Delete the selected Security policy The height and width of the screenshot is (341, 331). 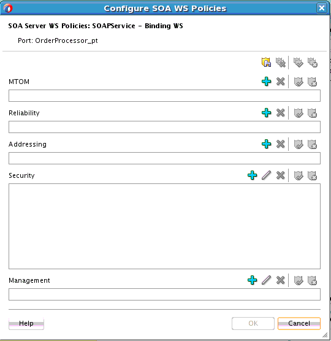pos(281,175)
